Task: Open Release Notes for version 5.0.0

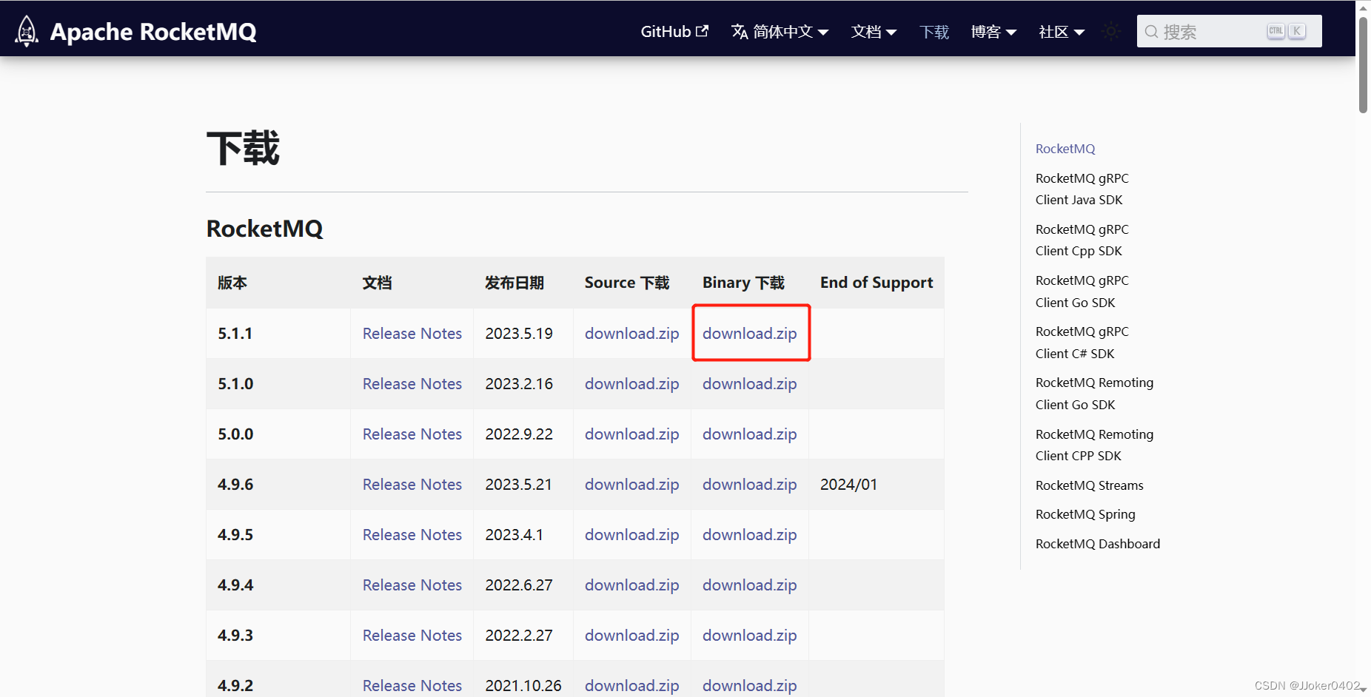Action: click(412, 434)
